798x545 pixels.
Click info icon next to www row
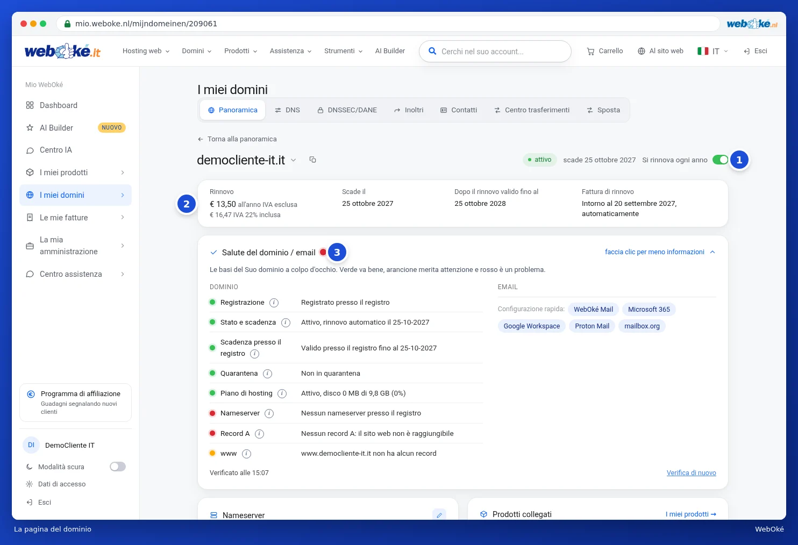pos(246,454)
